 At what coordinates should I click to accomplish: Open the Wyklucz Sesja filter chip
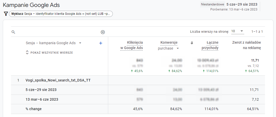[x=61, y=14]
